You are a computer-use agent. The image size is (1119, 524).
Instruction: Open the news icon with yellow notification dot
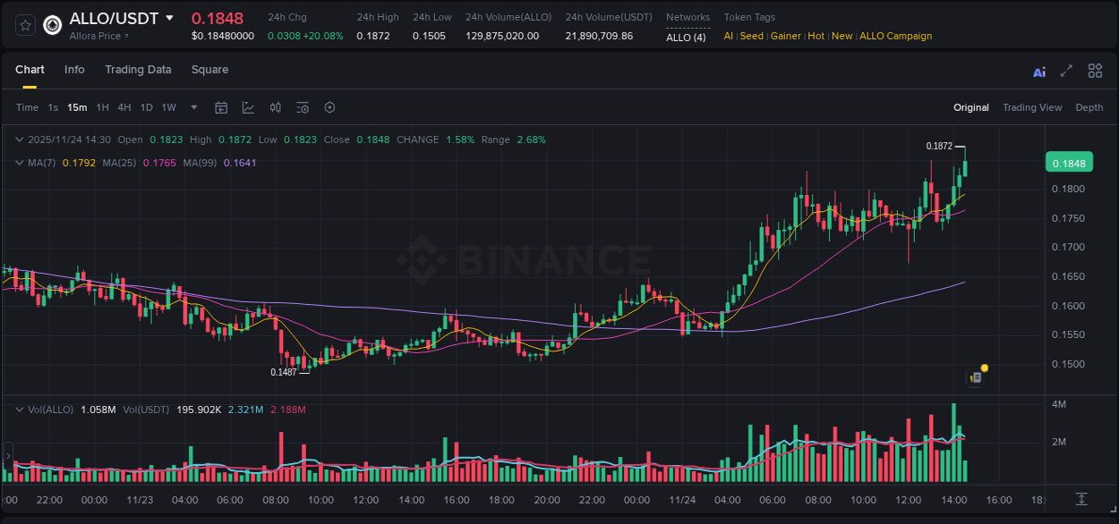(976, 376)
